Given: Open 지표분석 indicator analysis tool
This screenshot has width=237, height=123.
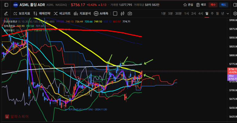Looking at the screenshot, I should click(82, 13).
